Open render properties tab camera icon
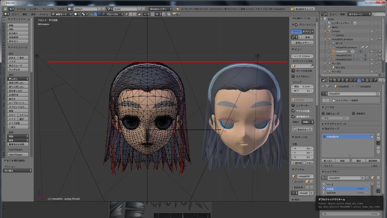387x218 pixels. tap(331, 80)
